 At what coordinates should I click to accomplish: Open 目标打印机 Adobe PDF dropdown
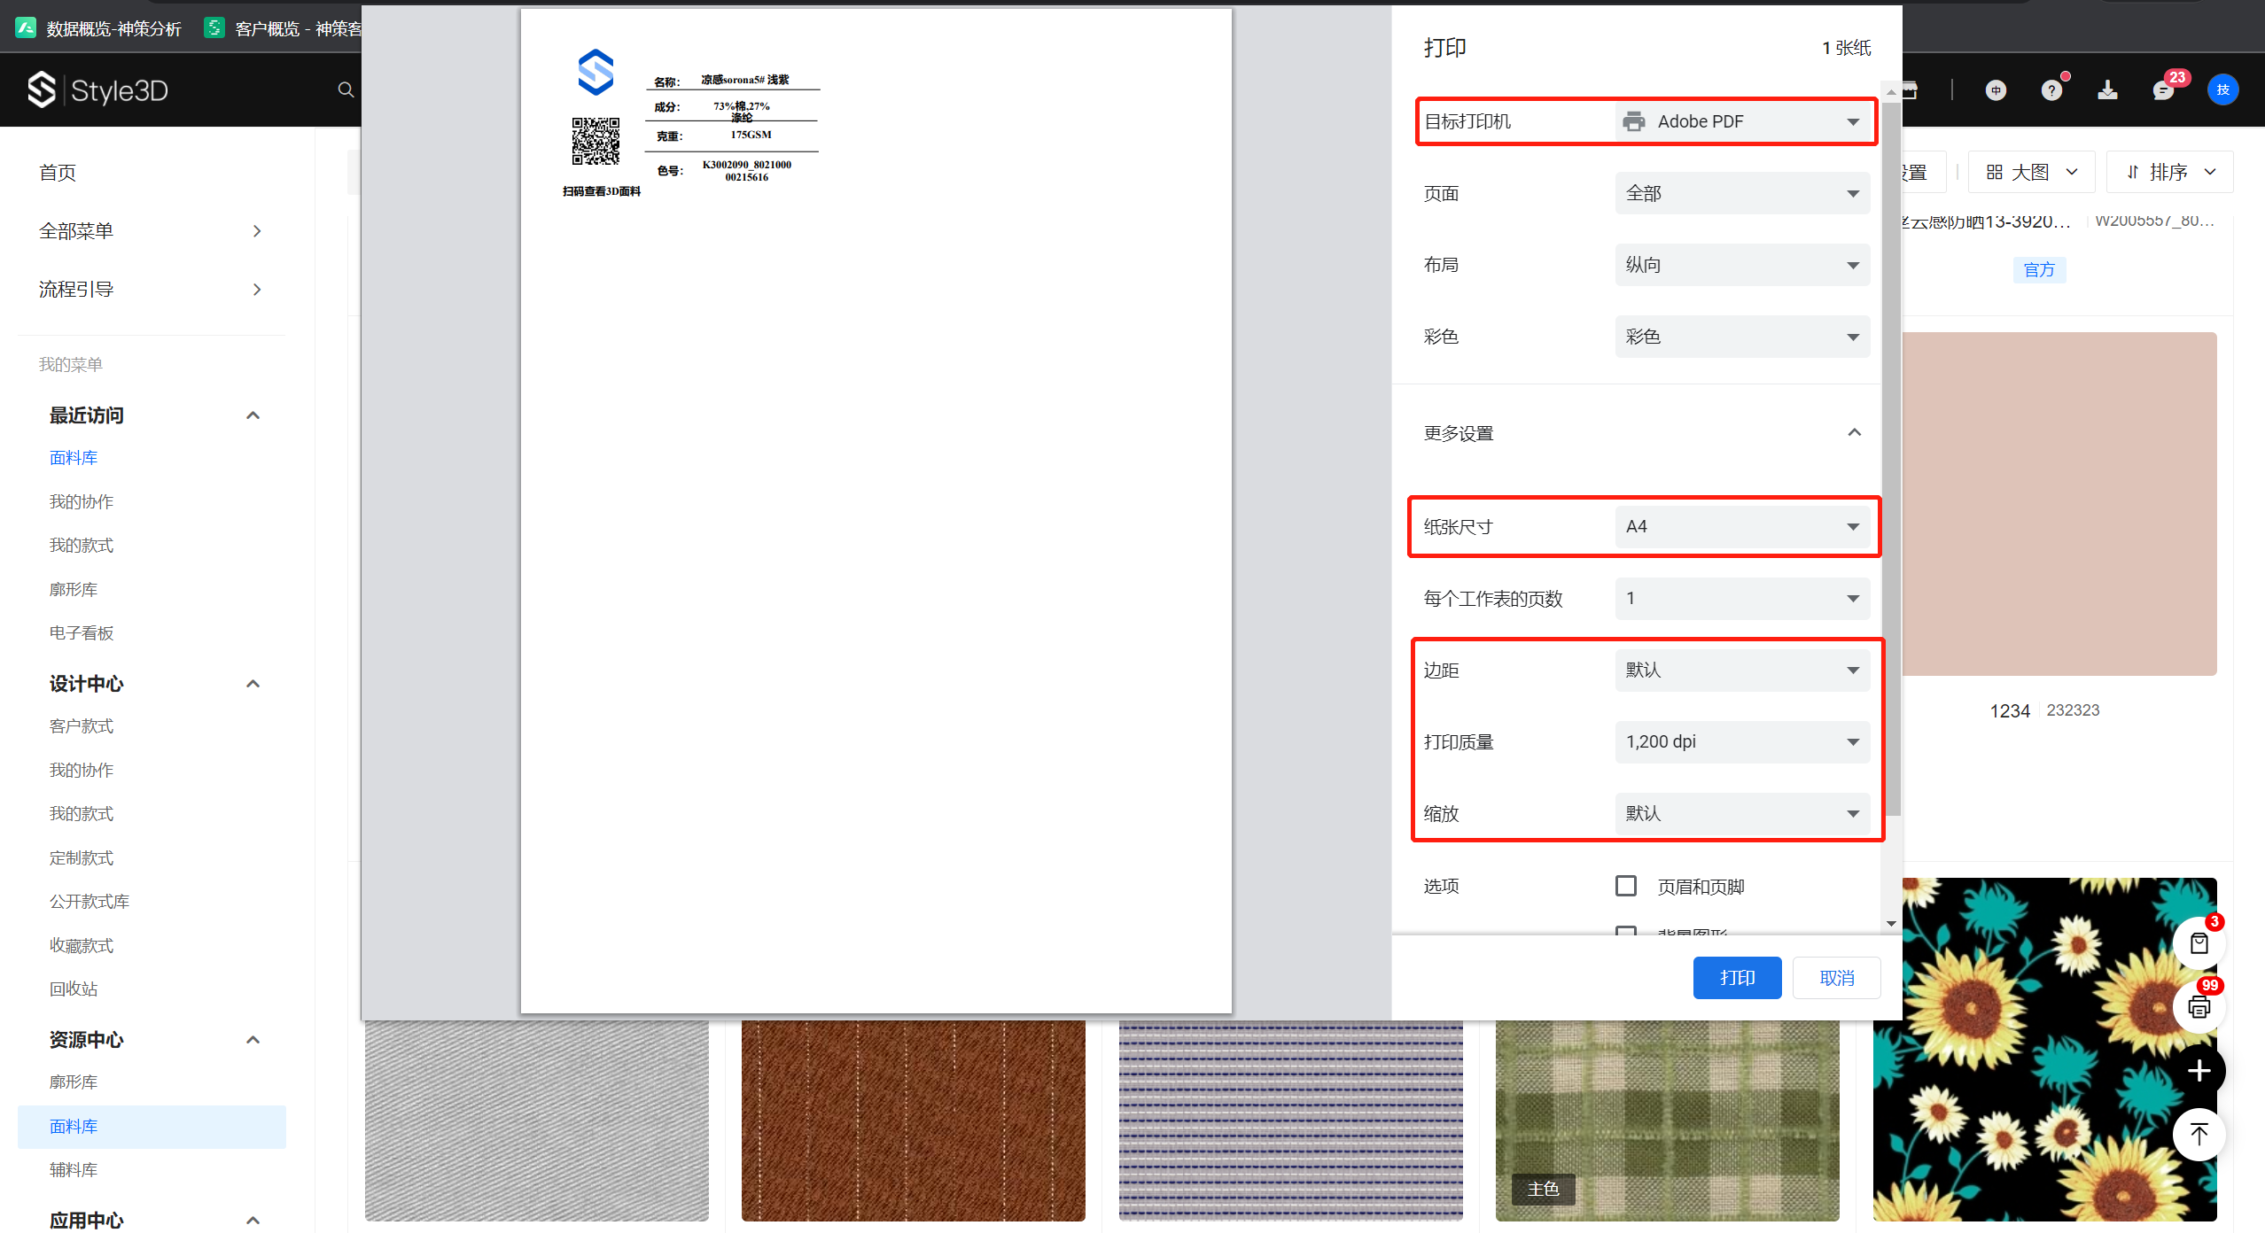[1741, 121]
